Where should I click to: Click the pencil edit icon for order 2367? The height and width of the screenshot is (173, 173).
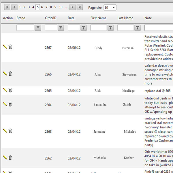coord(5,47)
